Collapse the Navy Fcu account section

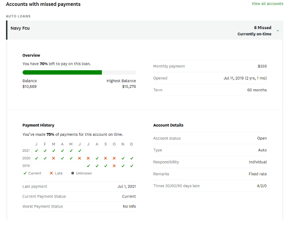point(278,31)
